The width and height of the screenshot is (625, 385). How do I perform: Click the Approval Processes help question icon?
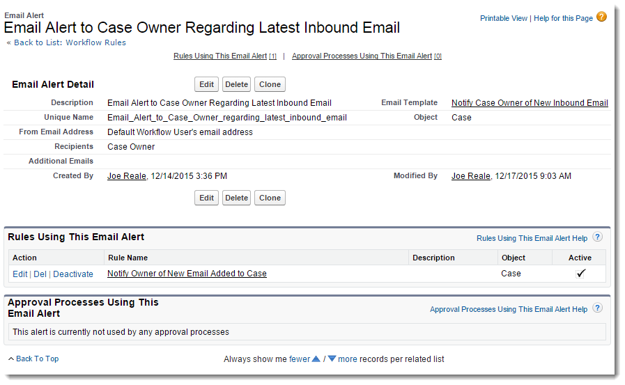point(597,308)
